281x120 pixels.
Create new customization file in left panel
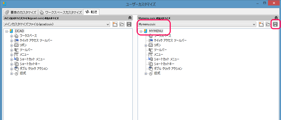[x=115, y=24]
